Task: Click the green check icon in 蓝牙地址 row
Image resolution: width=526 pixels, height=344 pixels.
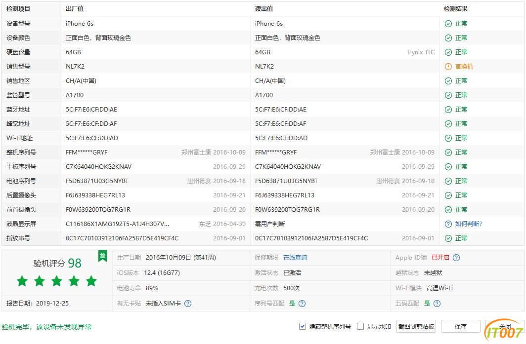Action: [448, 110]
